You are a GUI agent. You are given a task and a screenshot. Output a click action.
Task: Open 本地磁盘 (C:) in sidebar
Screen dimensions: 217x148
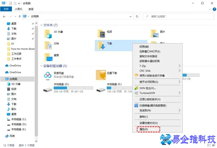(17, 119)
